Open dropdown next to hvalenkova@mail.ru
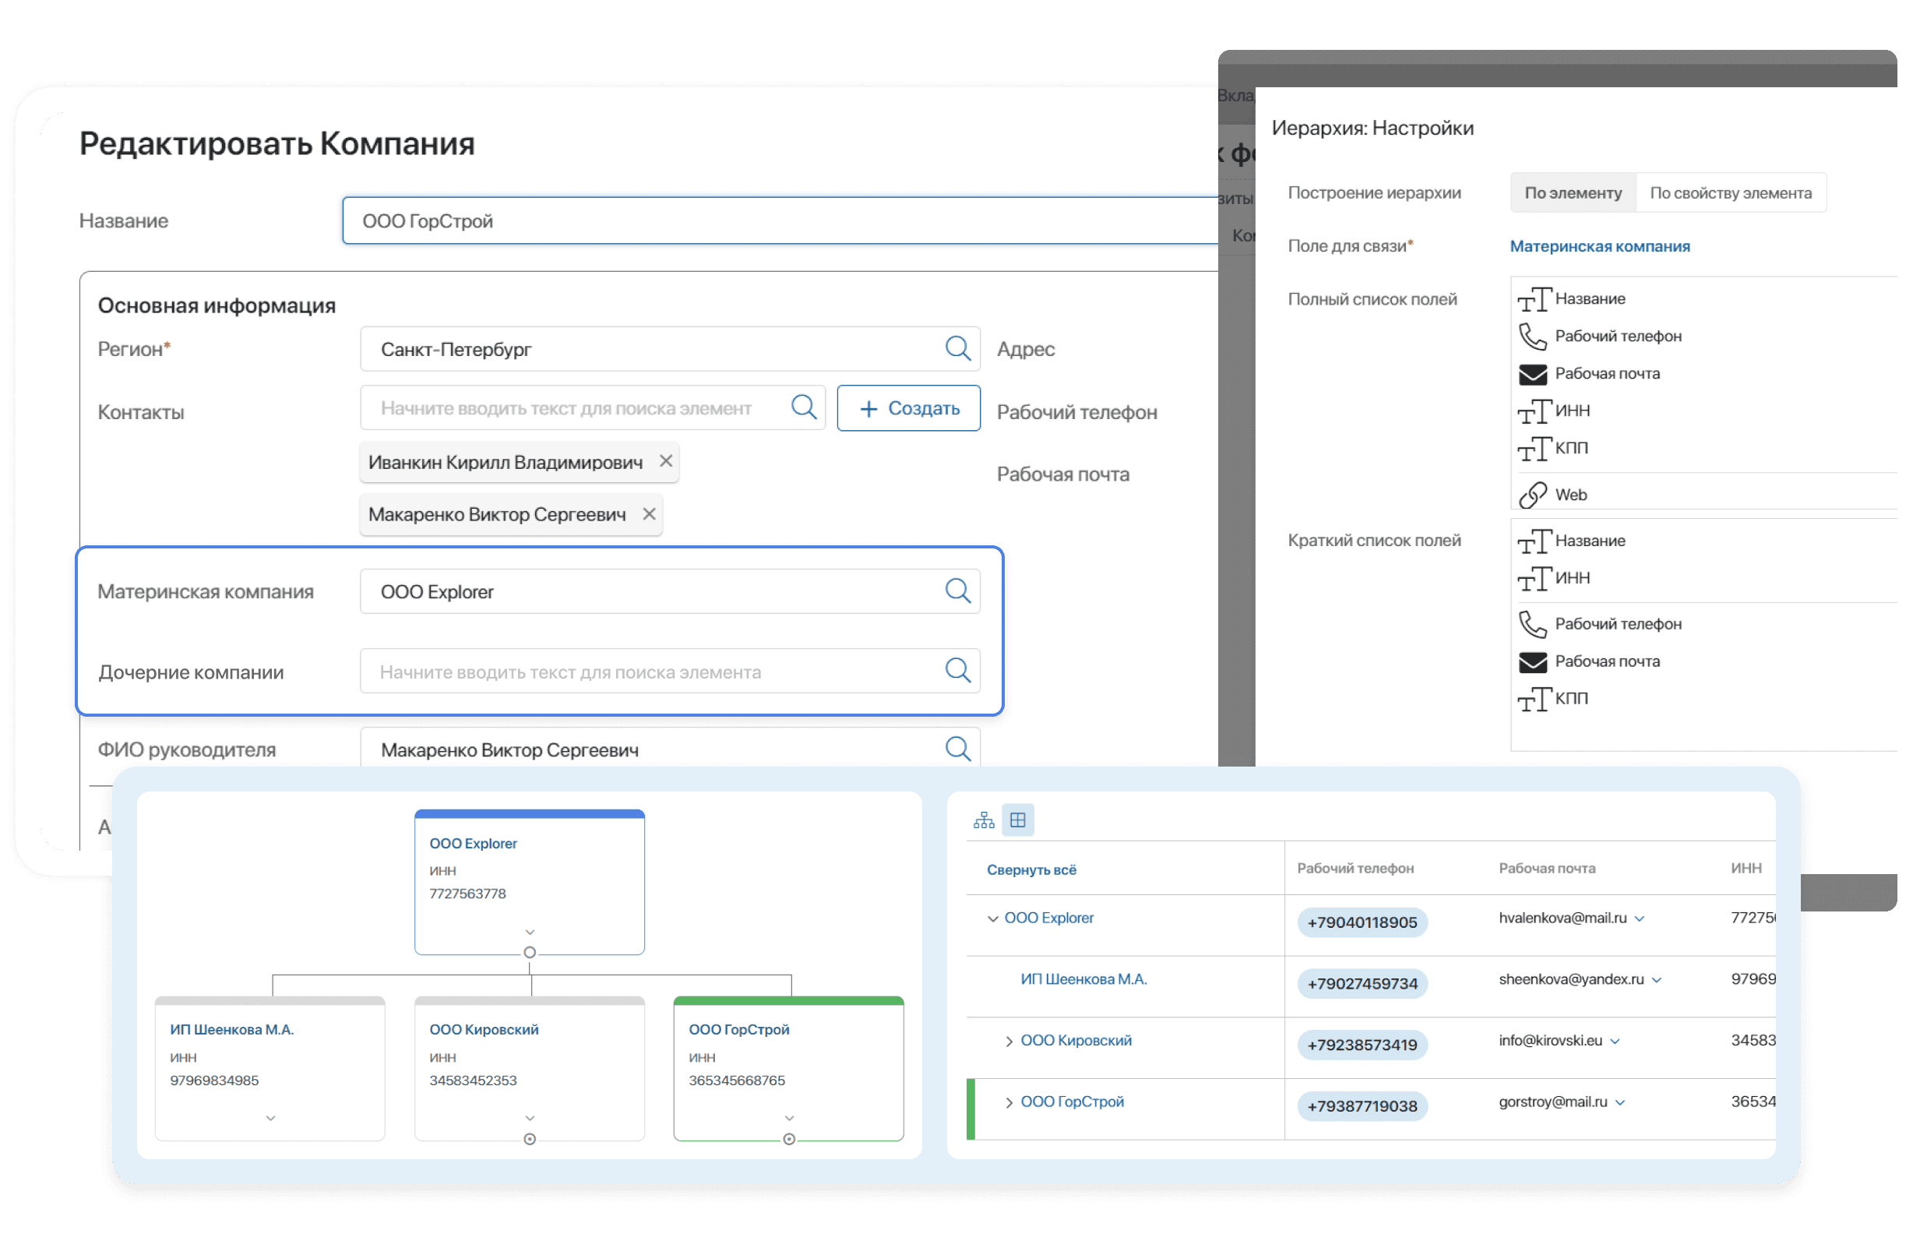This screenshot has height=1234, width=1913. point(1639,919)
